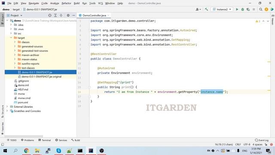This screenshot has width=275, height=155.
Task: Click the warnings indicator in editor
Action: click(x=258, y=21)
